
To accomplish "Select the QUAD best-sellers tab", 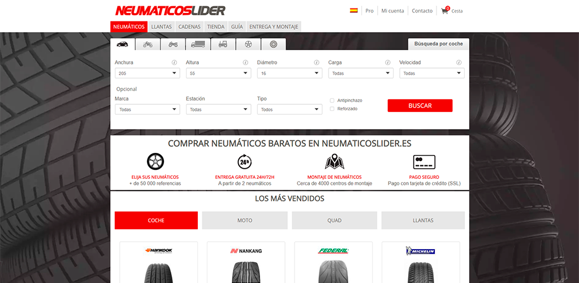I will (x=335, y=220).
